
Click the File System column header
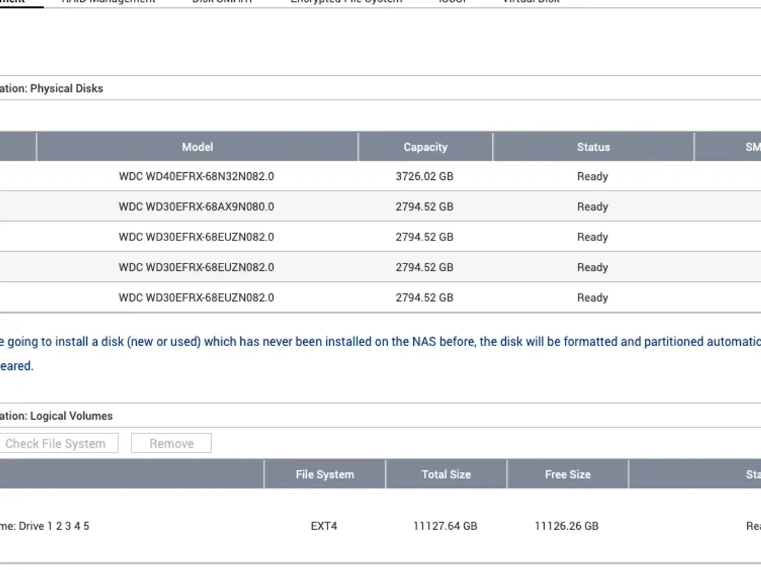click(x=325, y=474)
